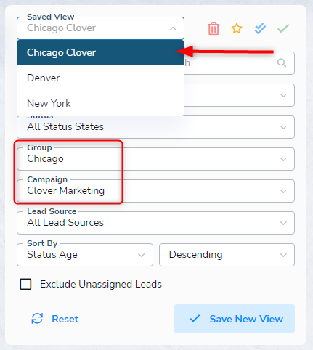Click the Reset refresh arrows icon

[37, 319]
